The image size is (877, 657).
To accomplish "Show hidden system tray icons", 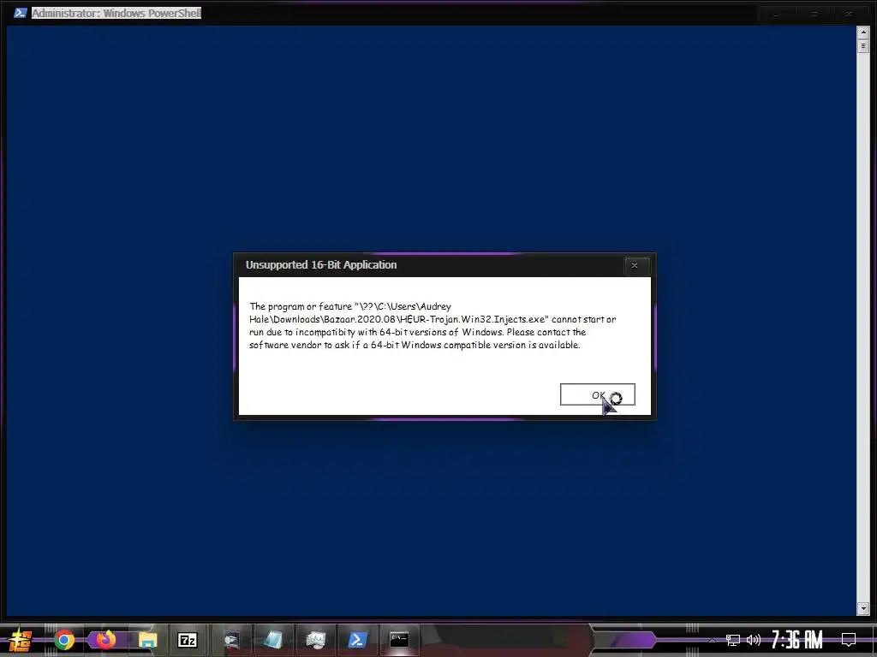I will pos(712,640).
